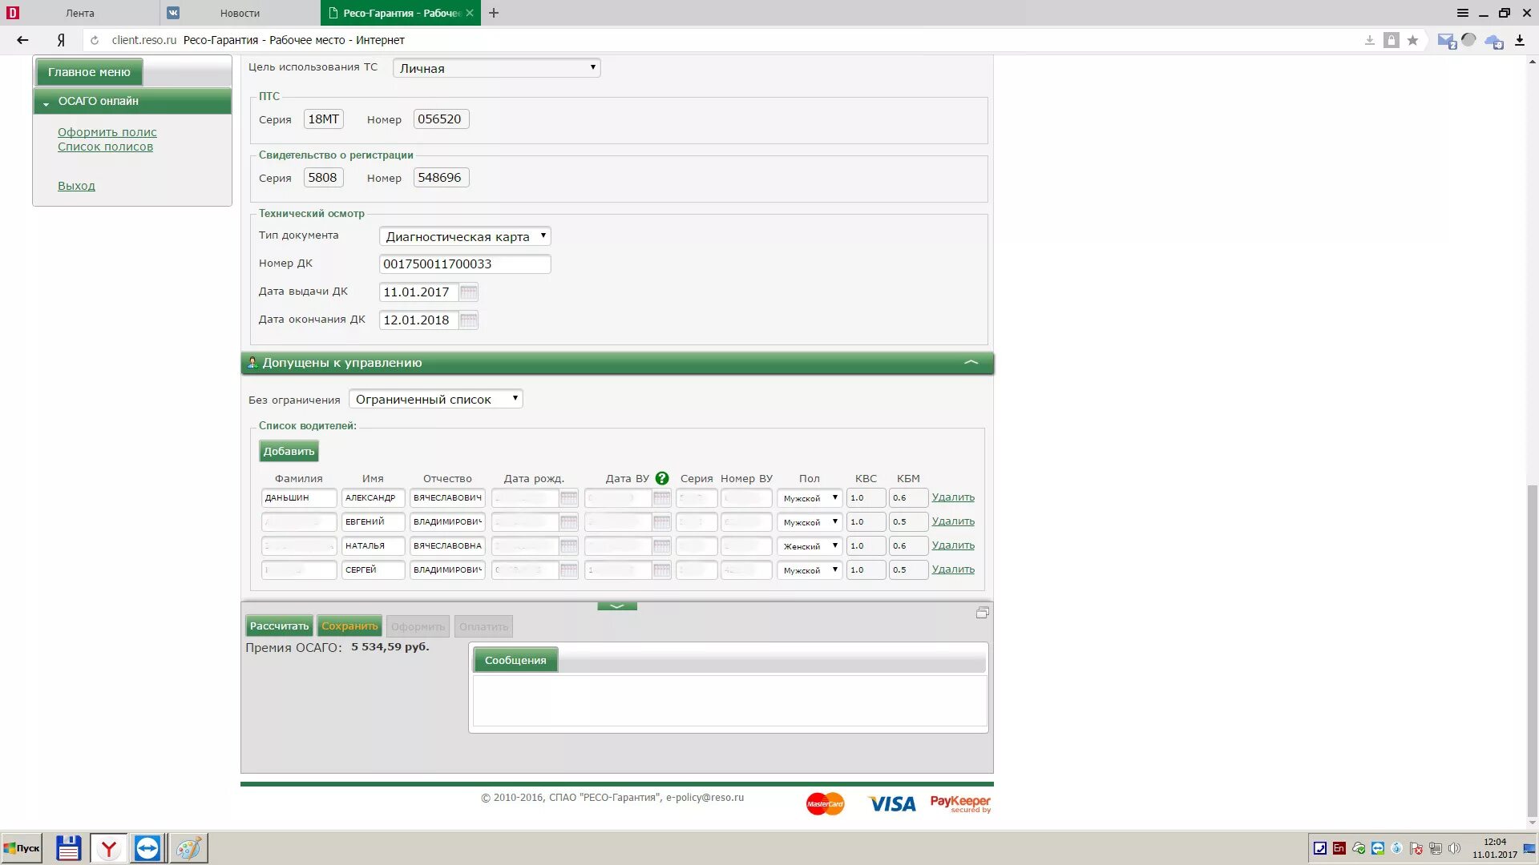Delete driver Сергей with Удалить link
Screen dimensions: 1539x865
pyautogui.click(x=953, y=569)
